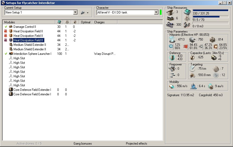Click the targeting range icon
233x147 pixels.
(x=192, y=69)
